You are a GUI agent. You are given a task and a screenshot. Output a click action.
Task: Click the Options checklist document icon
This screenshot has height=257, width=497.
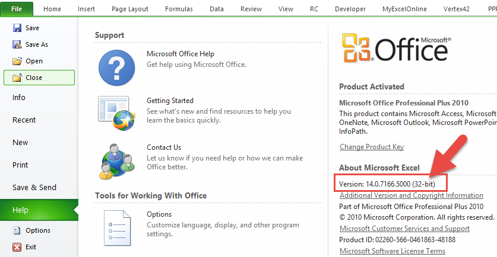coord(117,227)
